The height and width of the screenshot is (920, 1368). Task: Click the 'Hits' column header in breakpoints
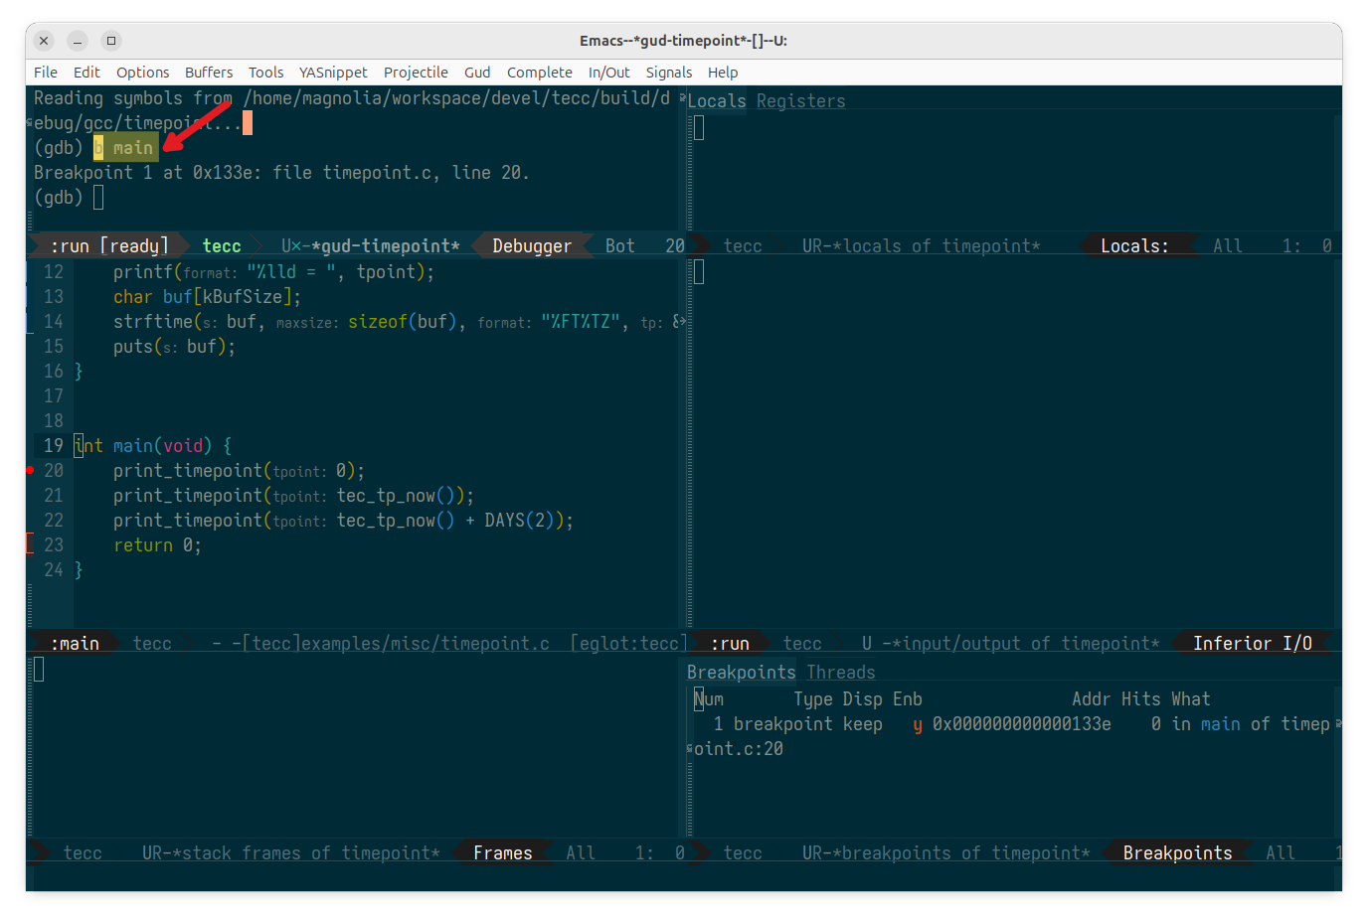pyautogui.click(x=1141, y=699)
